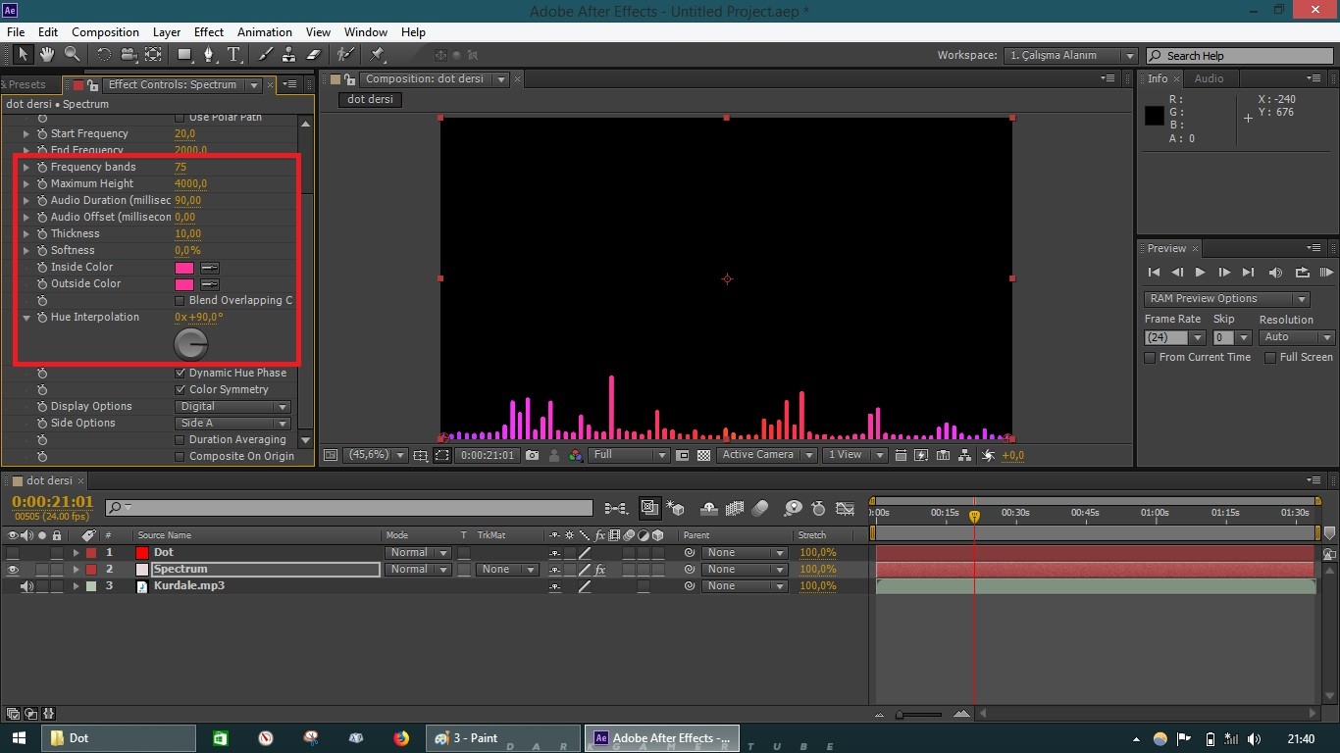
Task: Select the Horizontal Type tool
Action: tap(233, 55)
